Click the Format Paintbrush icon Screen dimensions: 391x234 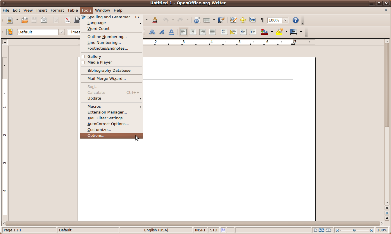tap(154, 20)
